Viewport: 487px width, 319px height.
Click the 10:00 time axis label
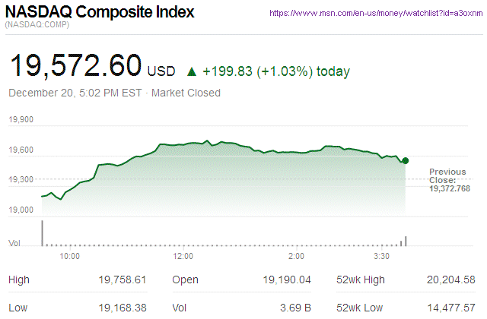(70, 257)
